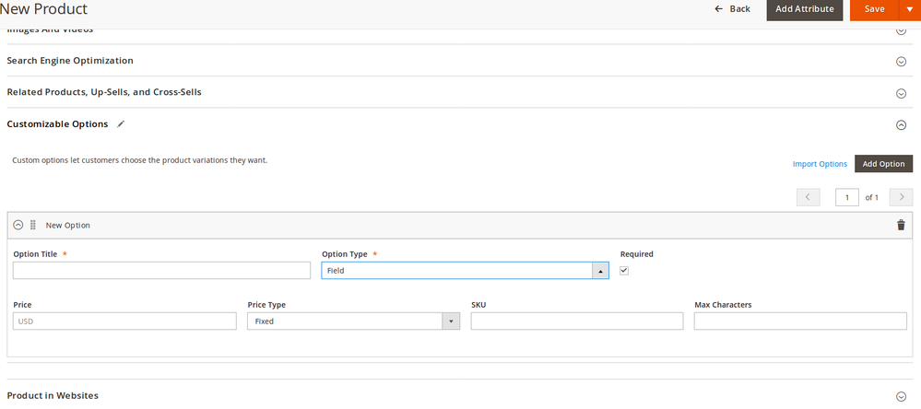Click the Max Characters input field
This screenshot has height=409, width=921.
pyautogui.click(x=800, y=321)
